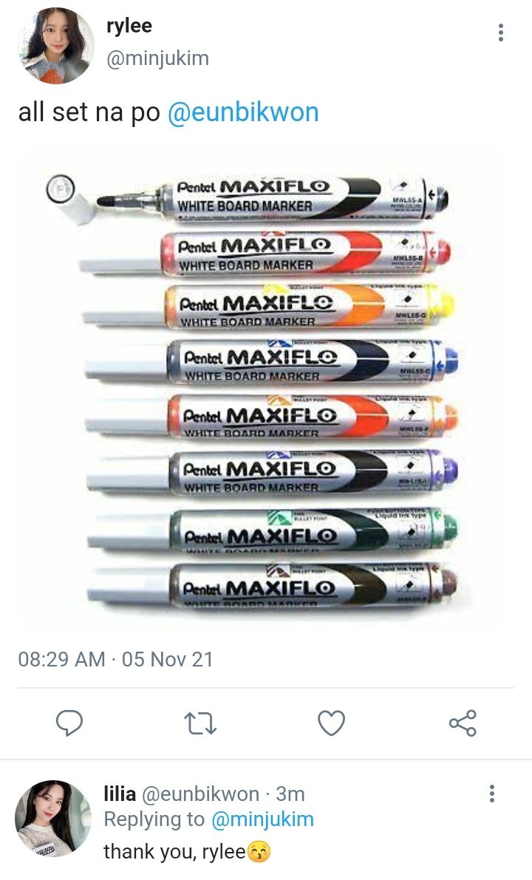Open more options on lilia's reply
Screen dimensions: 532x880
pyautogui.click(x=491, y=793)
